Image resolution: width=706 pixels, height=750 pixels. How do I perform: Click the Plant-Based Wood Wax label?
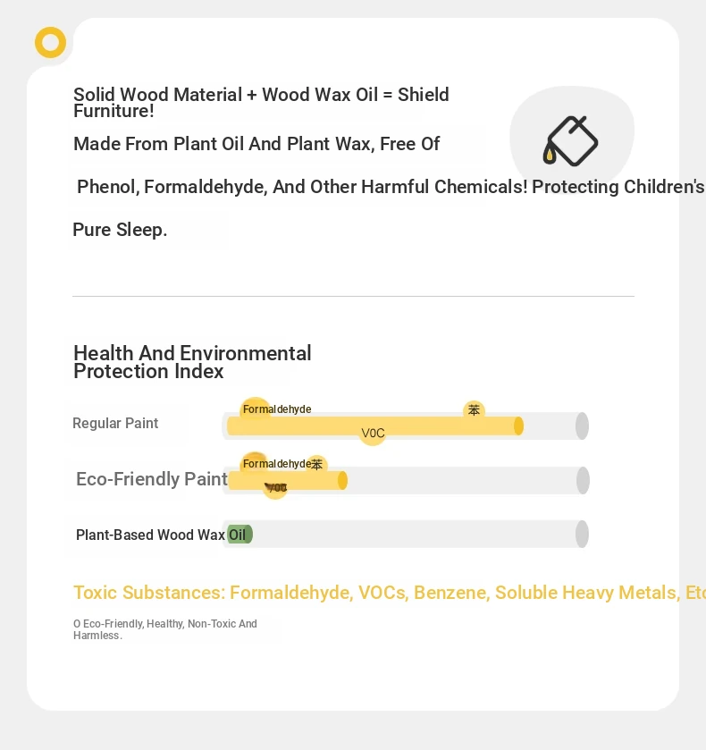click(x=150, y=535)
